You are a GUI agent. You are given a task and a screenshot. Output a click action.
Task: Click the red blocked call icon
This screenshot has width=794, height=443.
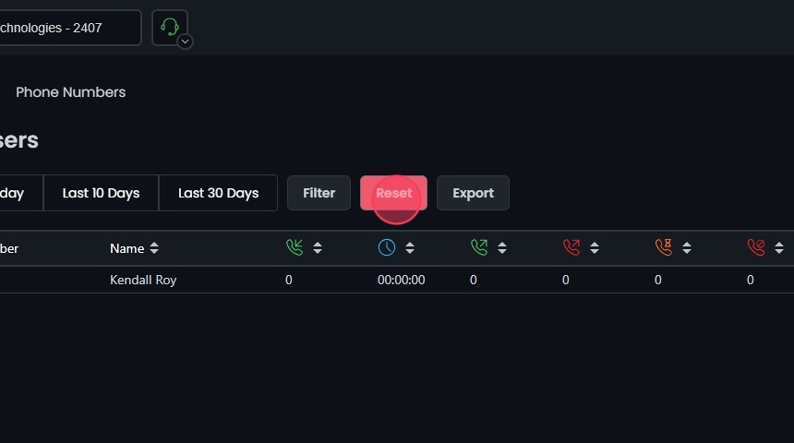pyautogui.click(x=756, y=247)
